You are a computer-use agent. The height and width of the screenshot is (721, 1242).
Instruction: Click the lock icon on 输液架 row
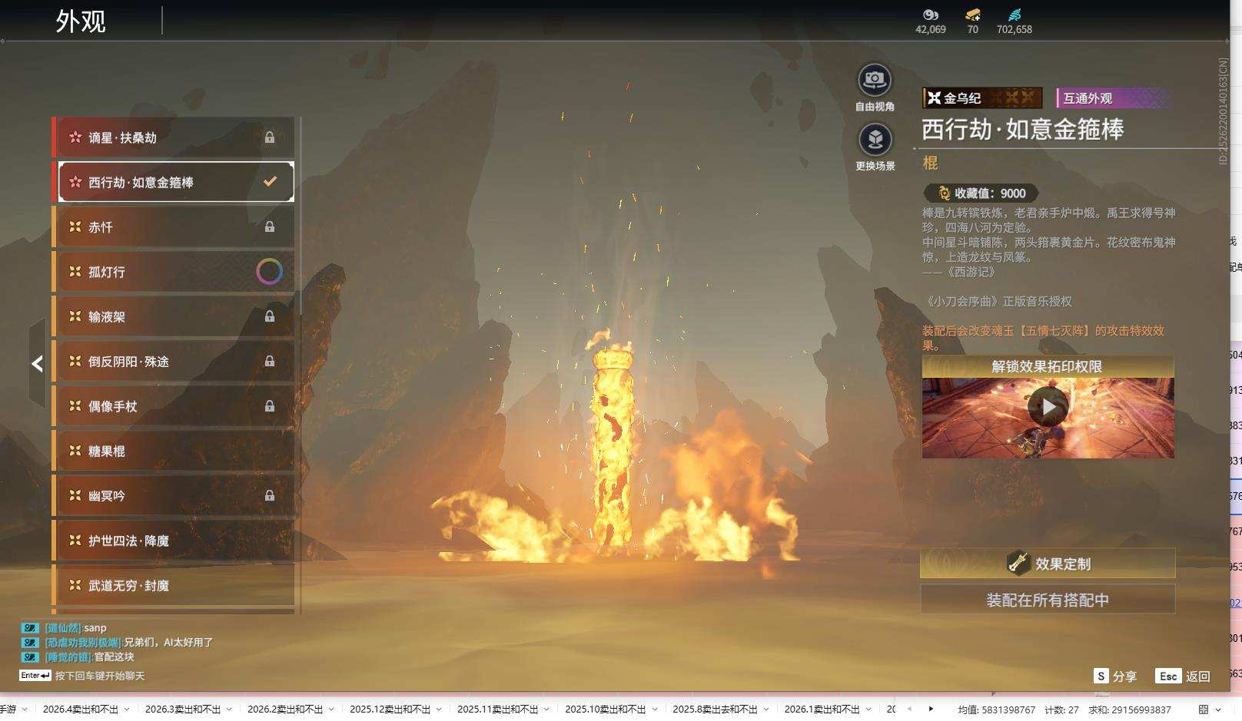click(x=270, y=316)
